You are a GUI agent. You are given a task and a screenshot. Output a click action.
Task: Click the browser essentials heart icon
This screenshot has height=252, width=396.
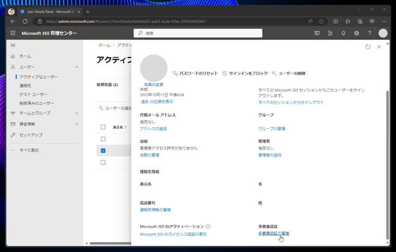click(372, 21)
